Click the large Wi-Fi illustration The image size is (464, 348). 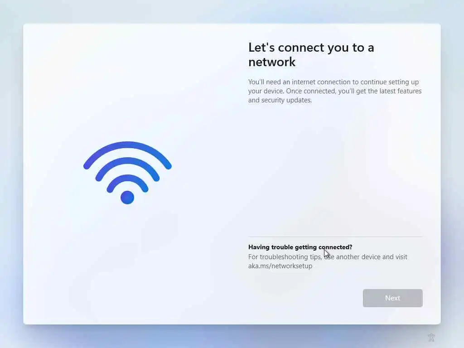point(127,173)
